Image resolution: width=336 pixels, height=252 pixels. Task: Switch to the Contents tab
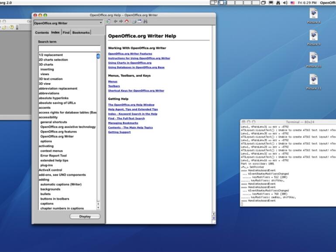(x=42, y=33)
